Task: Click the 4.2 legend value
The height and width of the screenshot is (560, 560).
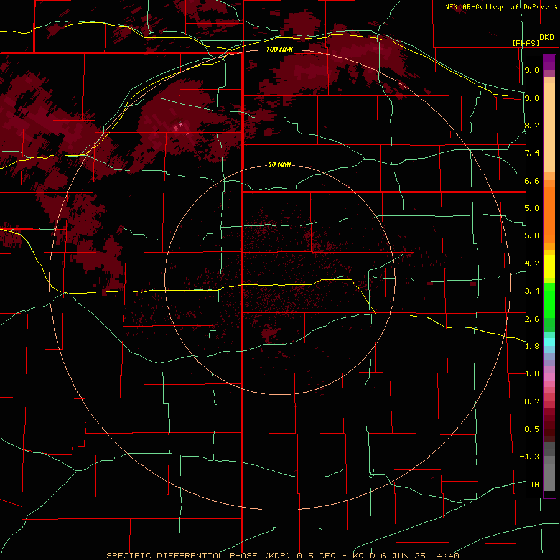Action: pos(532,264)
